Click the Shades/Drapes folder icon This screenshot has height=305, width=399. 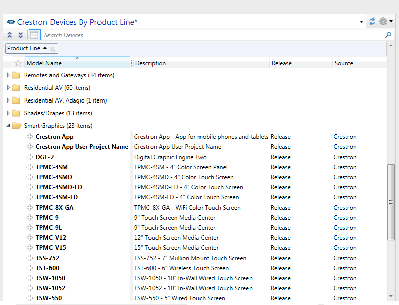[x=16, y=113]
